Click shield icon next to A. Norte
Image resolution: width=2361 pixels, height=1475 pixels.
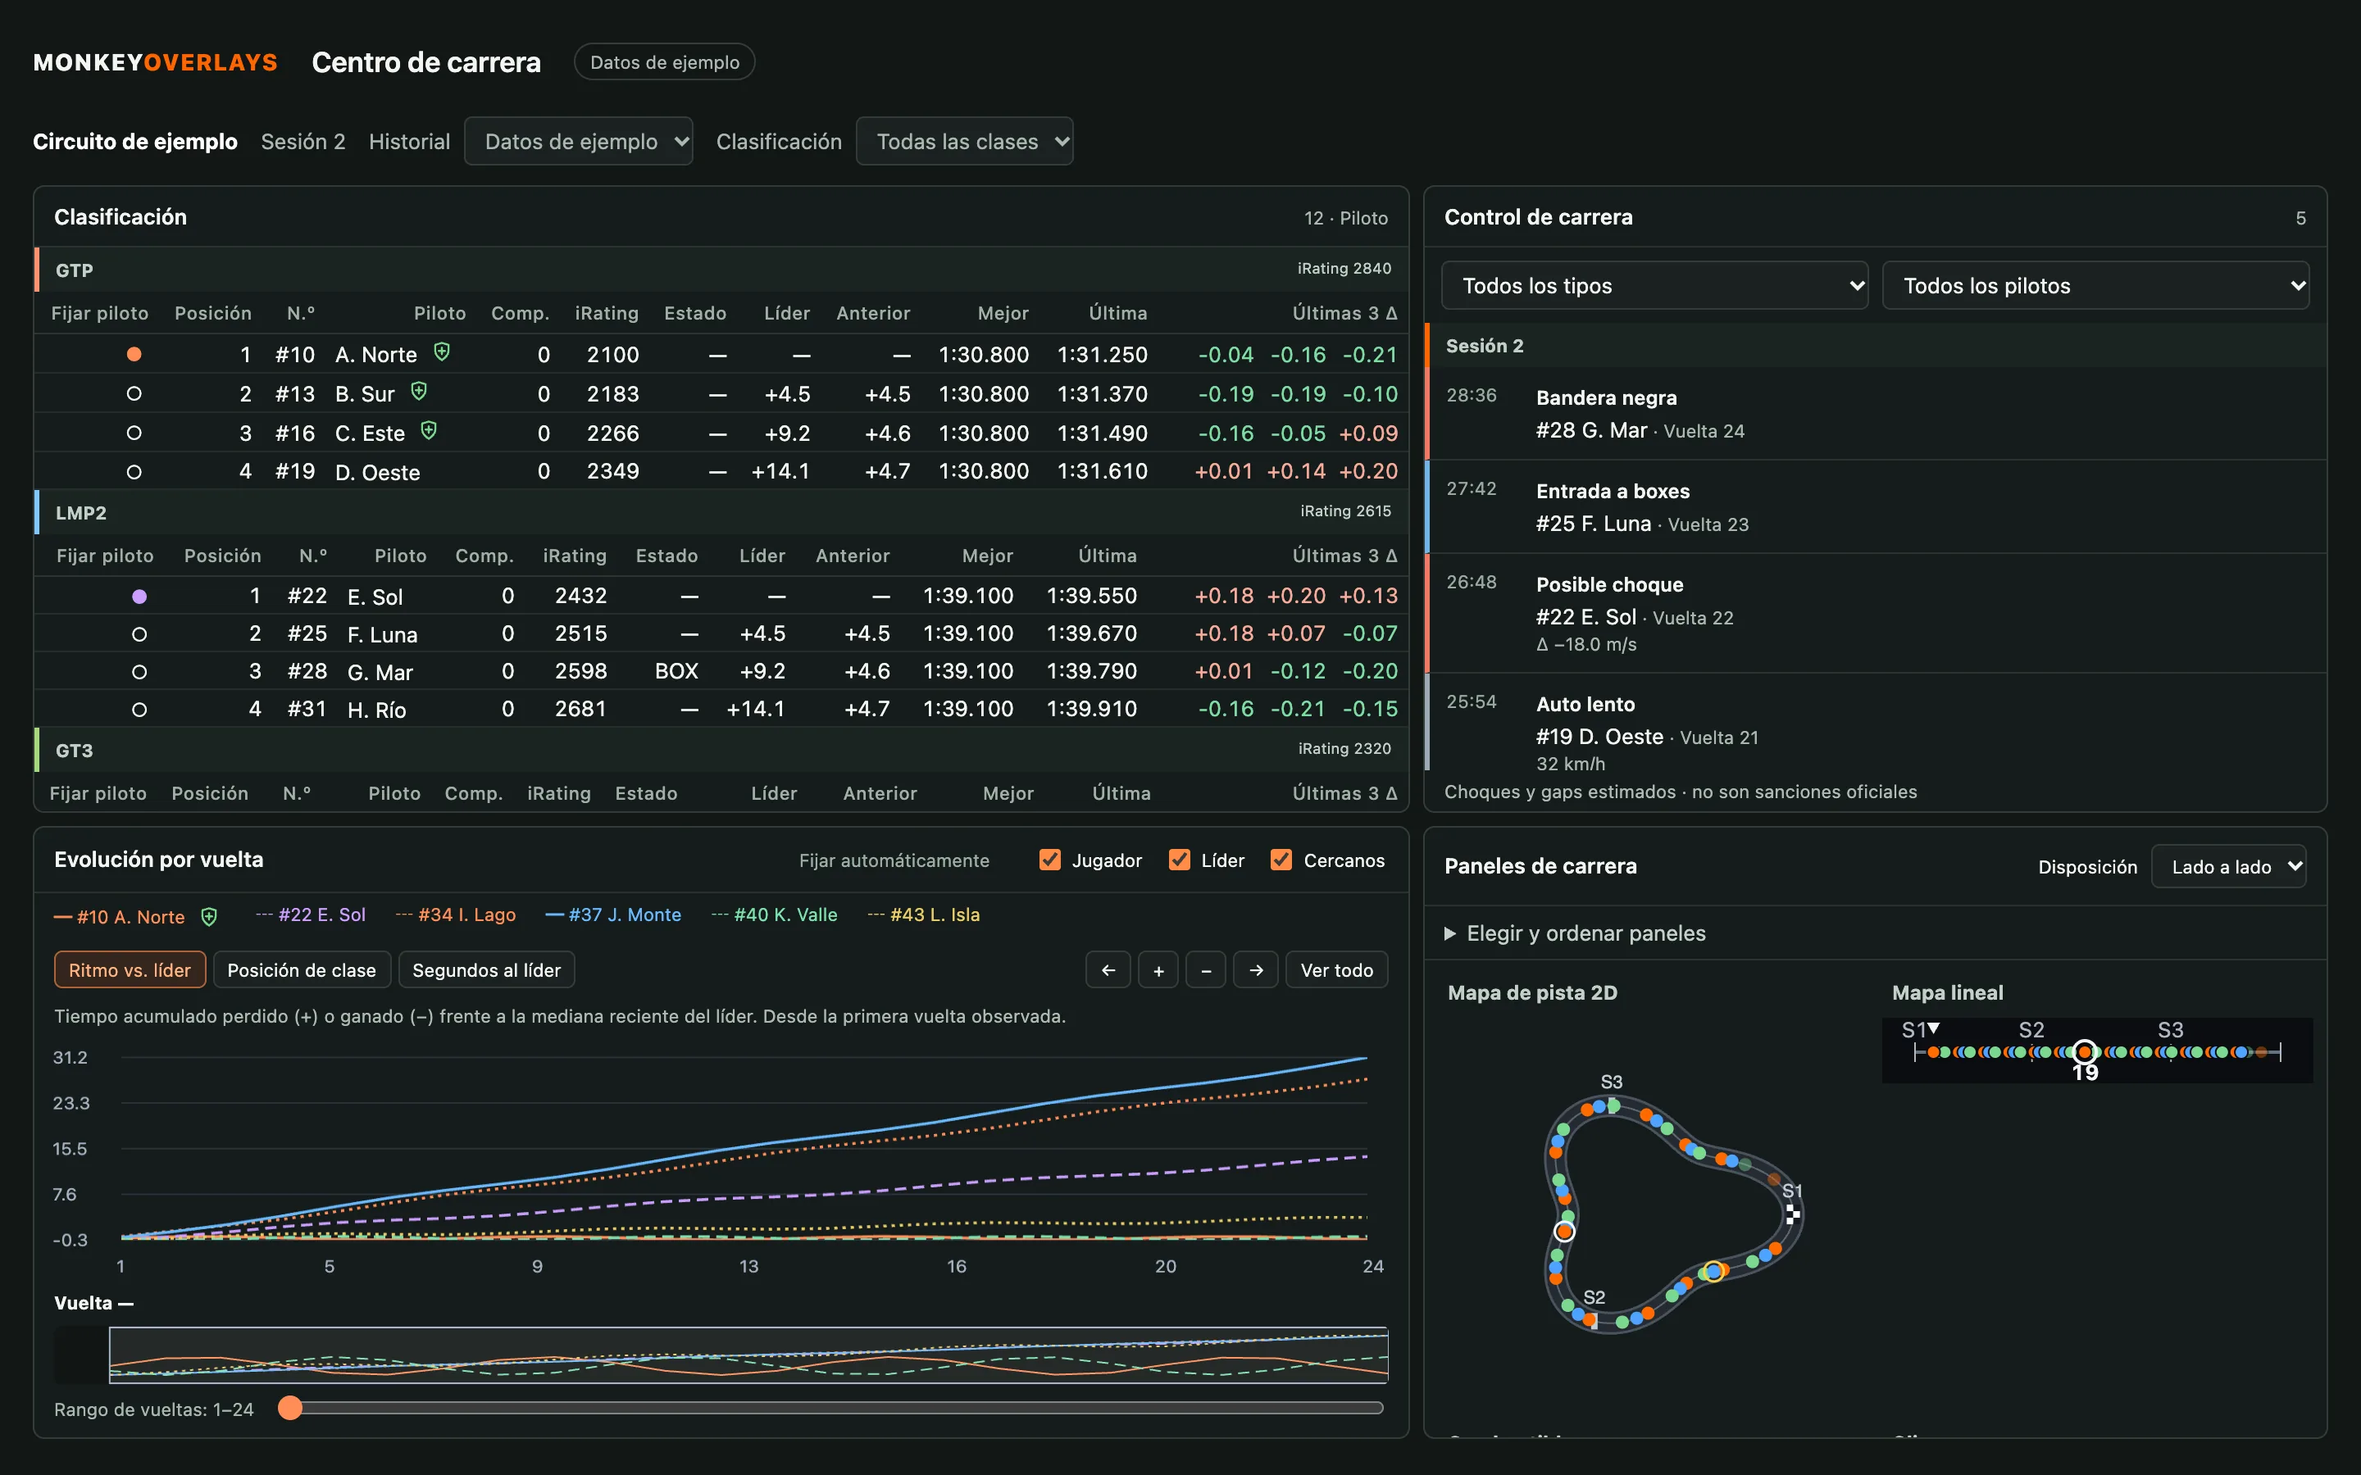[x=441, y=352]
